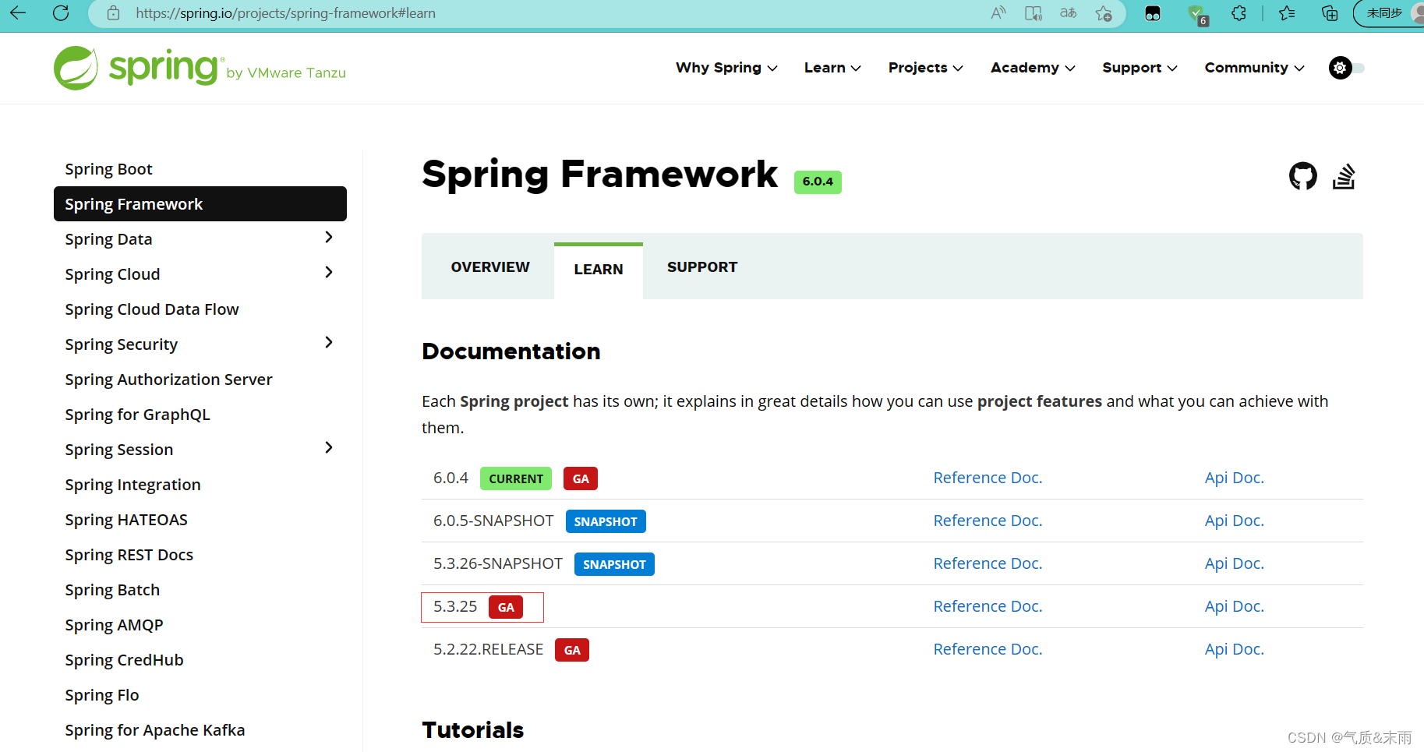Expand the Spring Cloud submenu chevron
The image size is (1424, 752).
point(329,273)
